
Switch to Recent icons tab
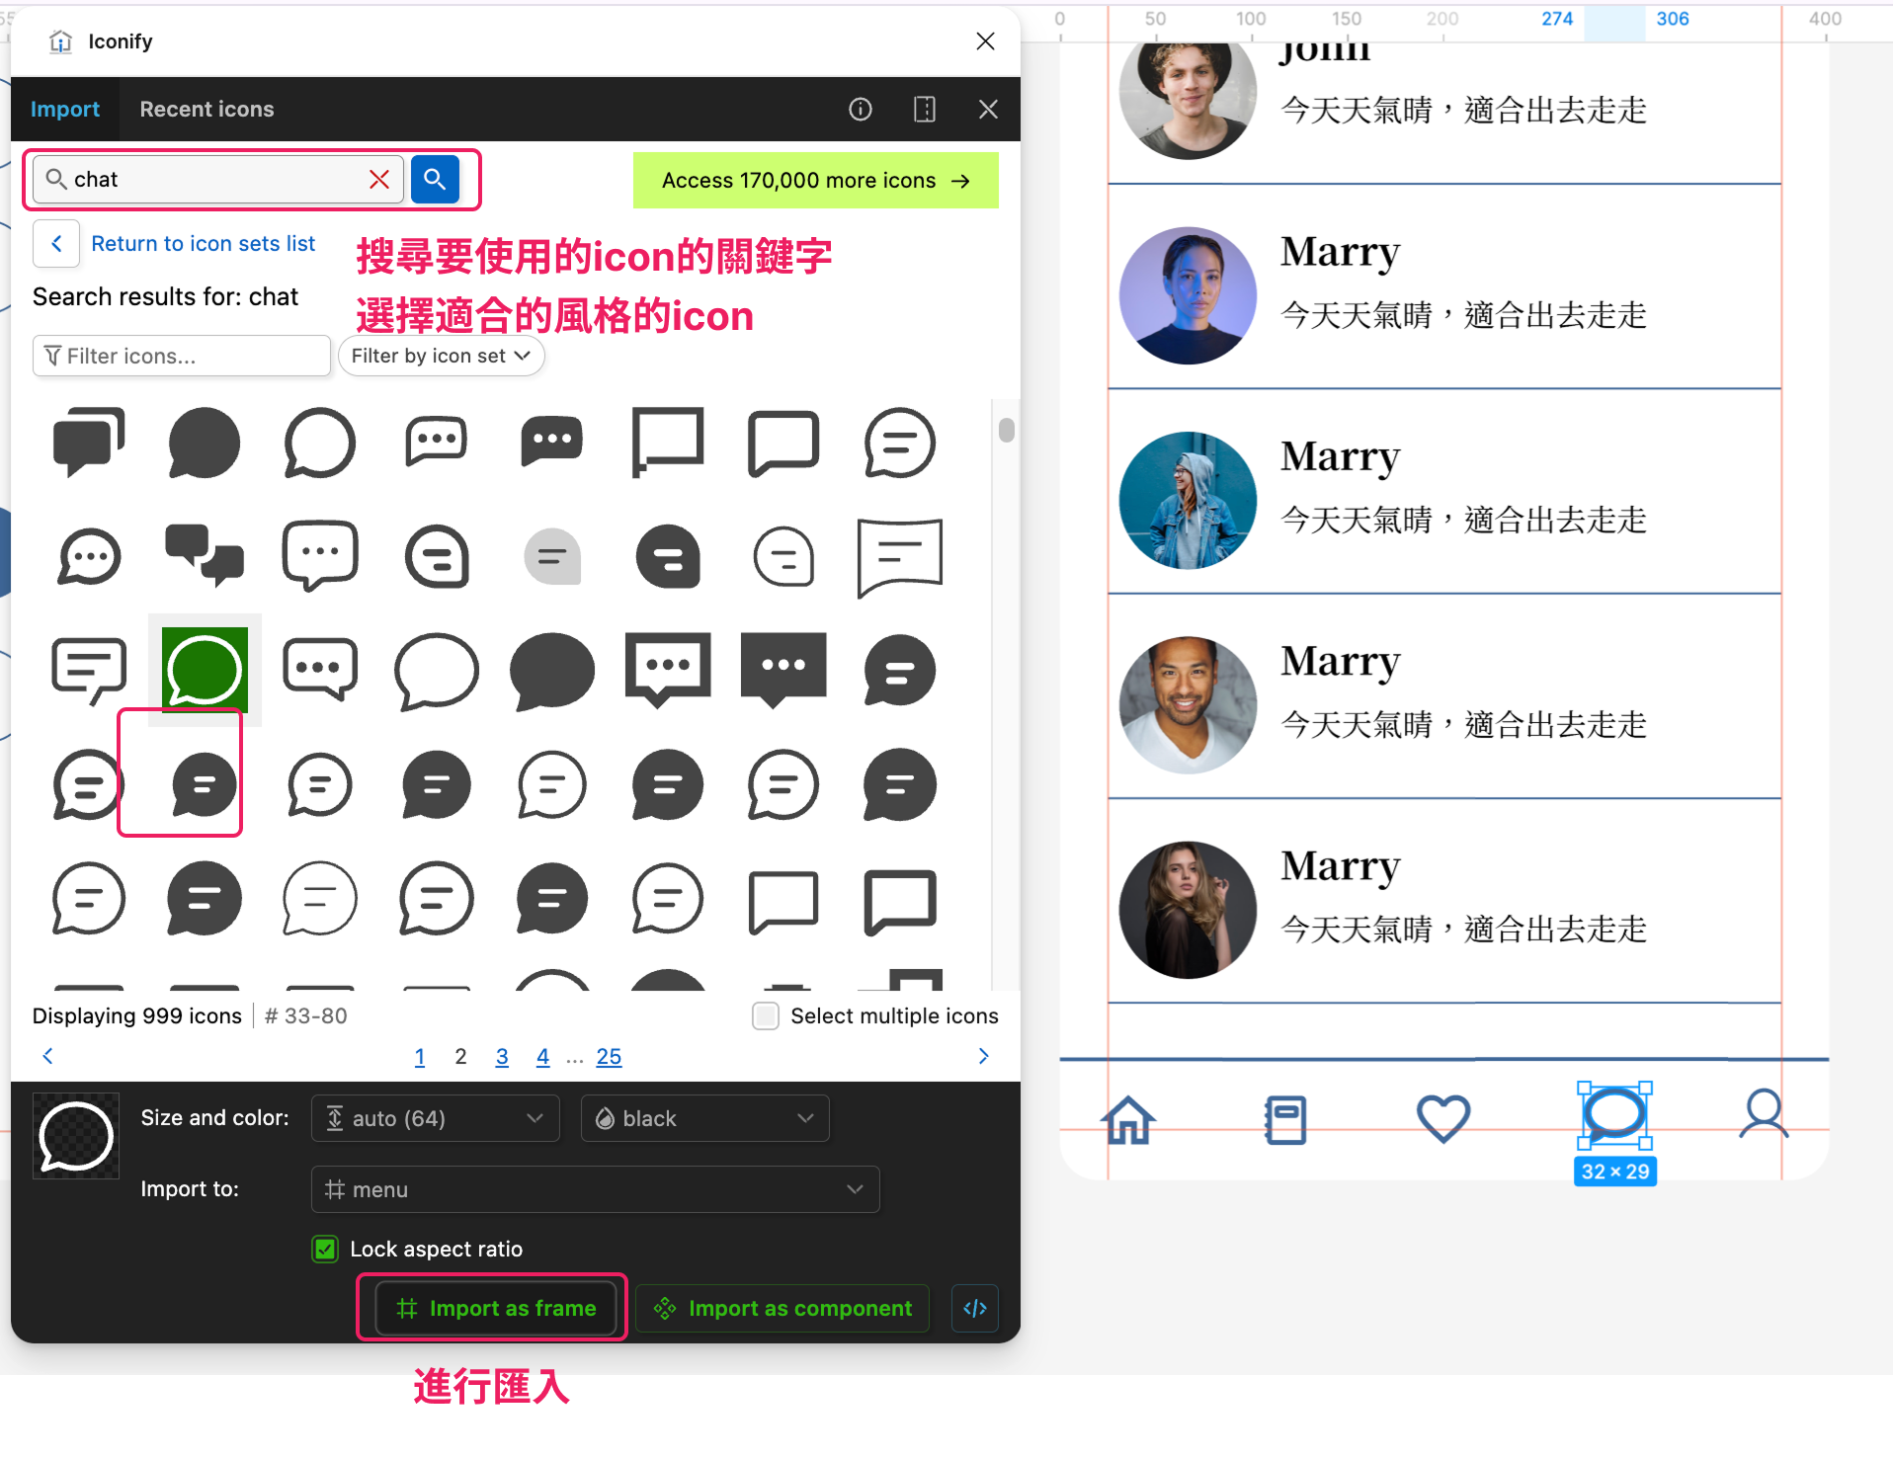tap(206, 109)
